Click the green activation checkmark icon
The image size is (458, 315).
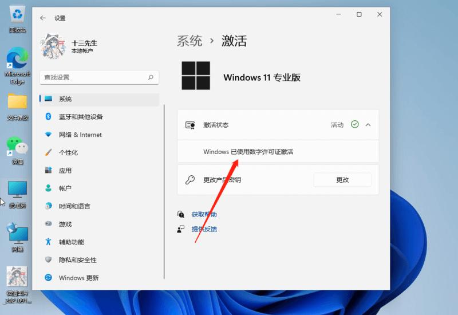354,124
